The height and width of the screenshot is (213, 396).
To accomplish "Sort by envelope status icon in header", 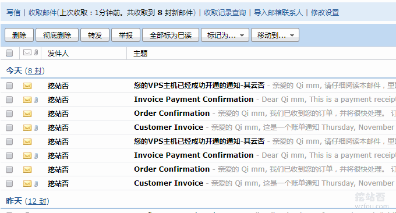I will pyautogui.click(x=27, y=52).
